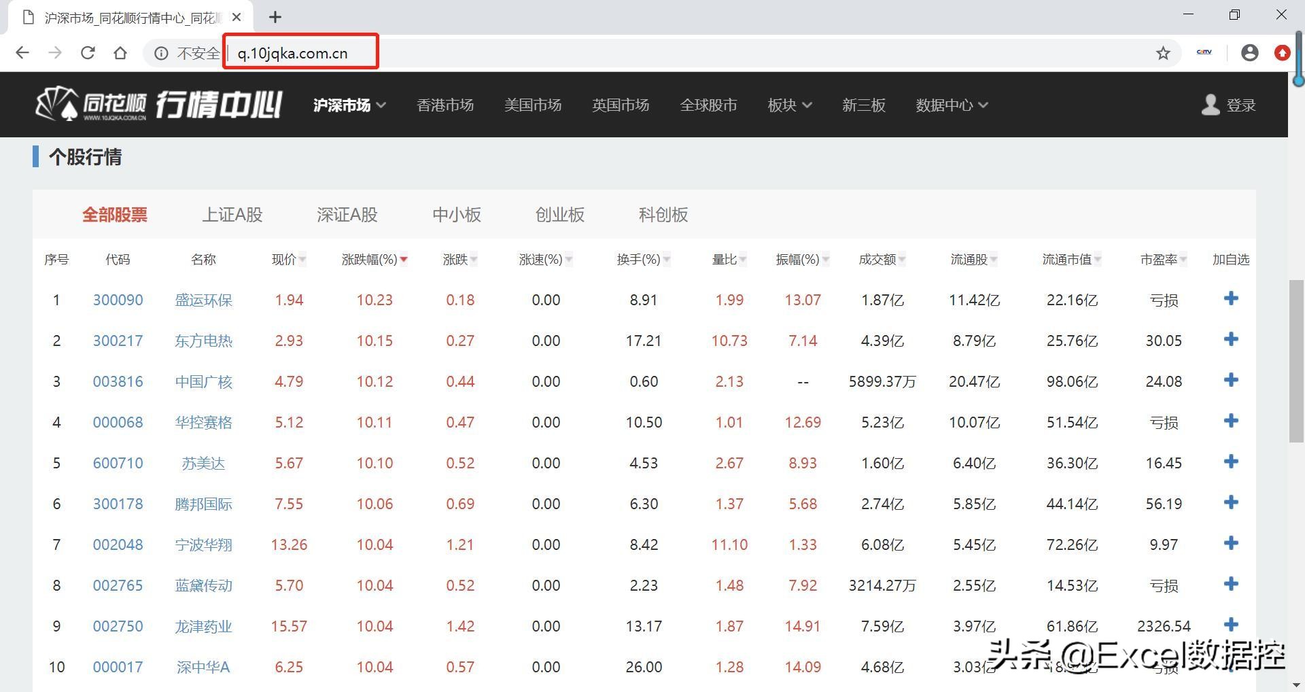Viewport: 1305px width, 692px height.
Task: Sort table by 流通股 column
Action: click(974, 259)
